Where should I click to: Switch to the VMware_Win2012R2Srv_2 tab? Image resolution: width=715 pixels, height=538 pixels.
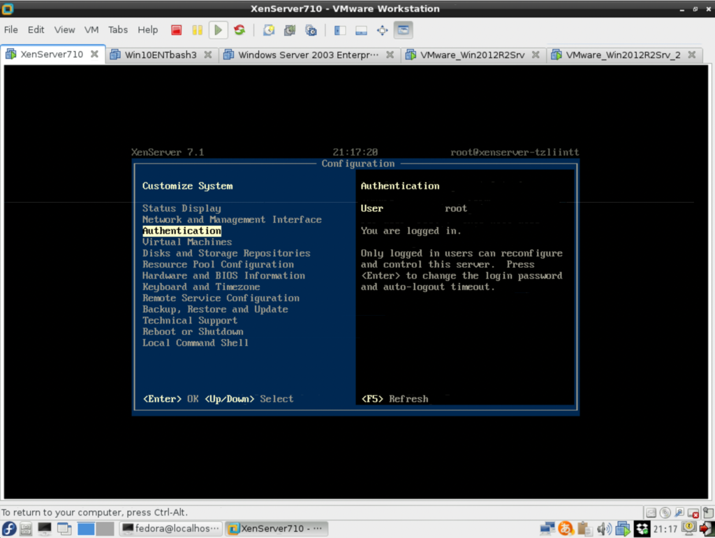623,55
